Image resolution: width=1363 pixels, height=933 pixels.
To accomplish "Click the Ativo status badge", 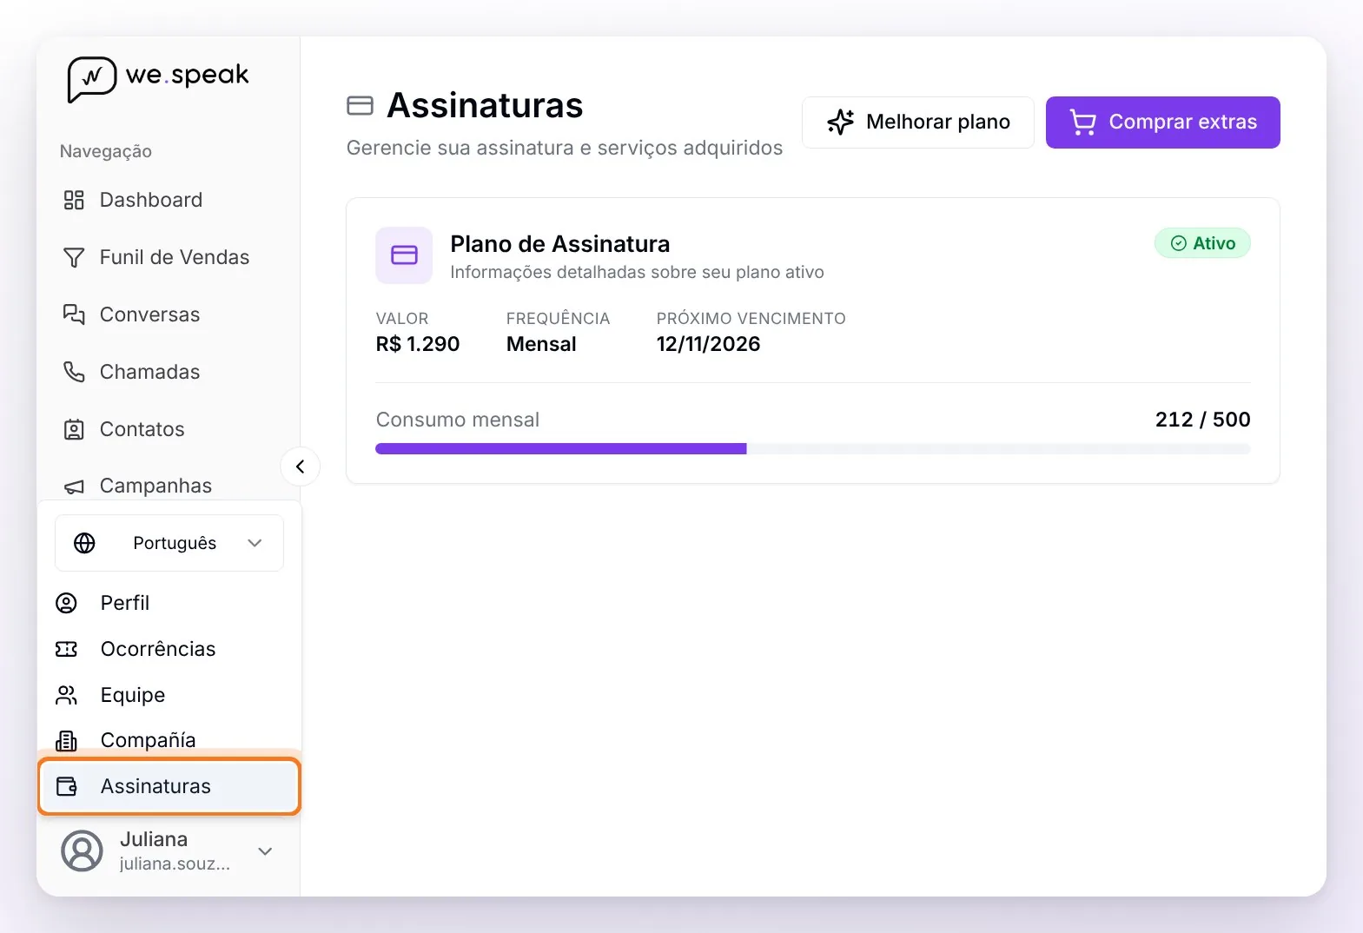I will [x=1202, y=243].
